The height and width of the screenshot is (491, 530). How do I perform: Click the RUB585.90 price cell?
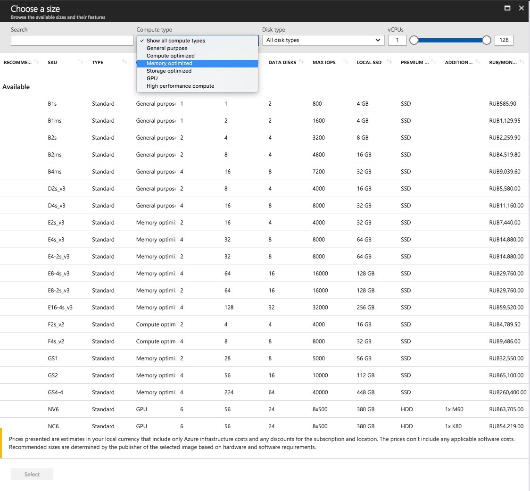[503, 103]
